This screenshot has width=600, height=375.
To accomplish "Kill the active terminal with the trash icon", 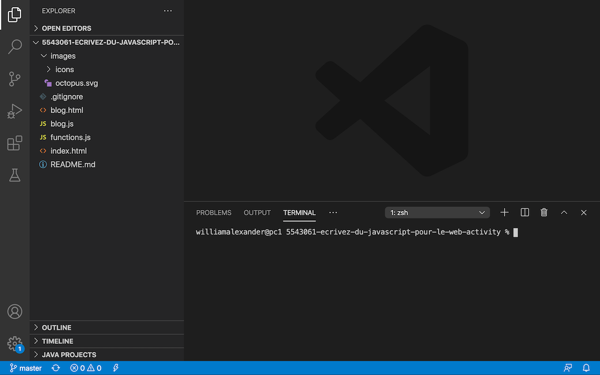I will tap(544, 212).
